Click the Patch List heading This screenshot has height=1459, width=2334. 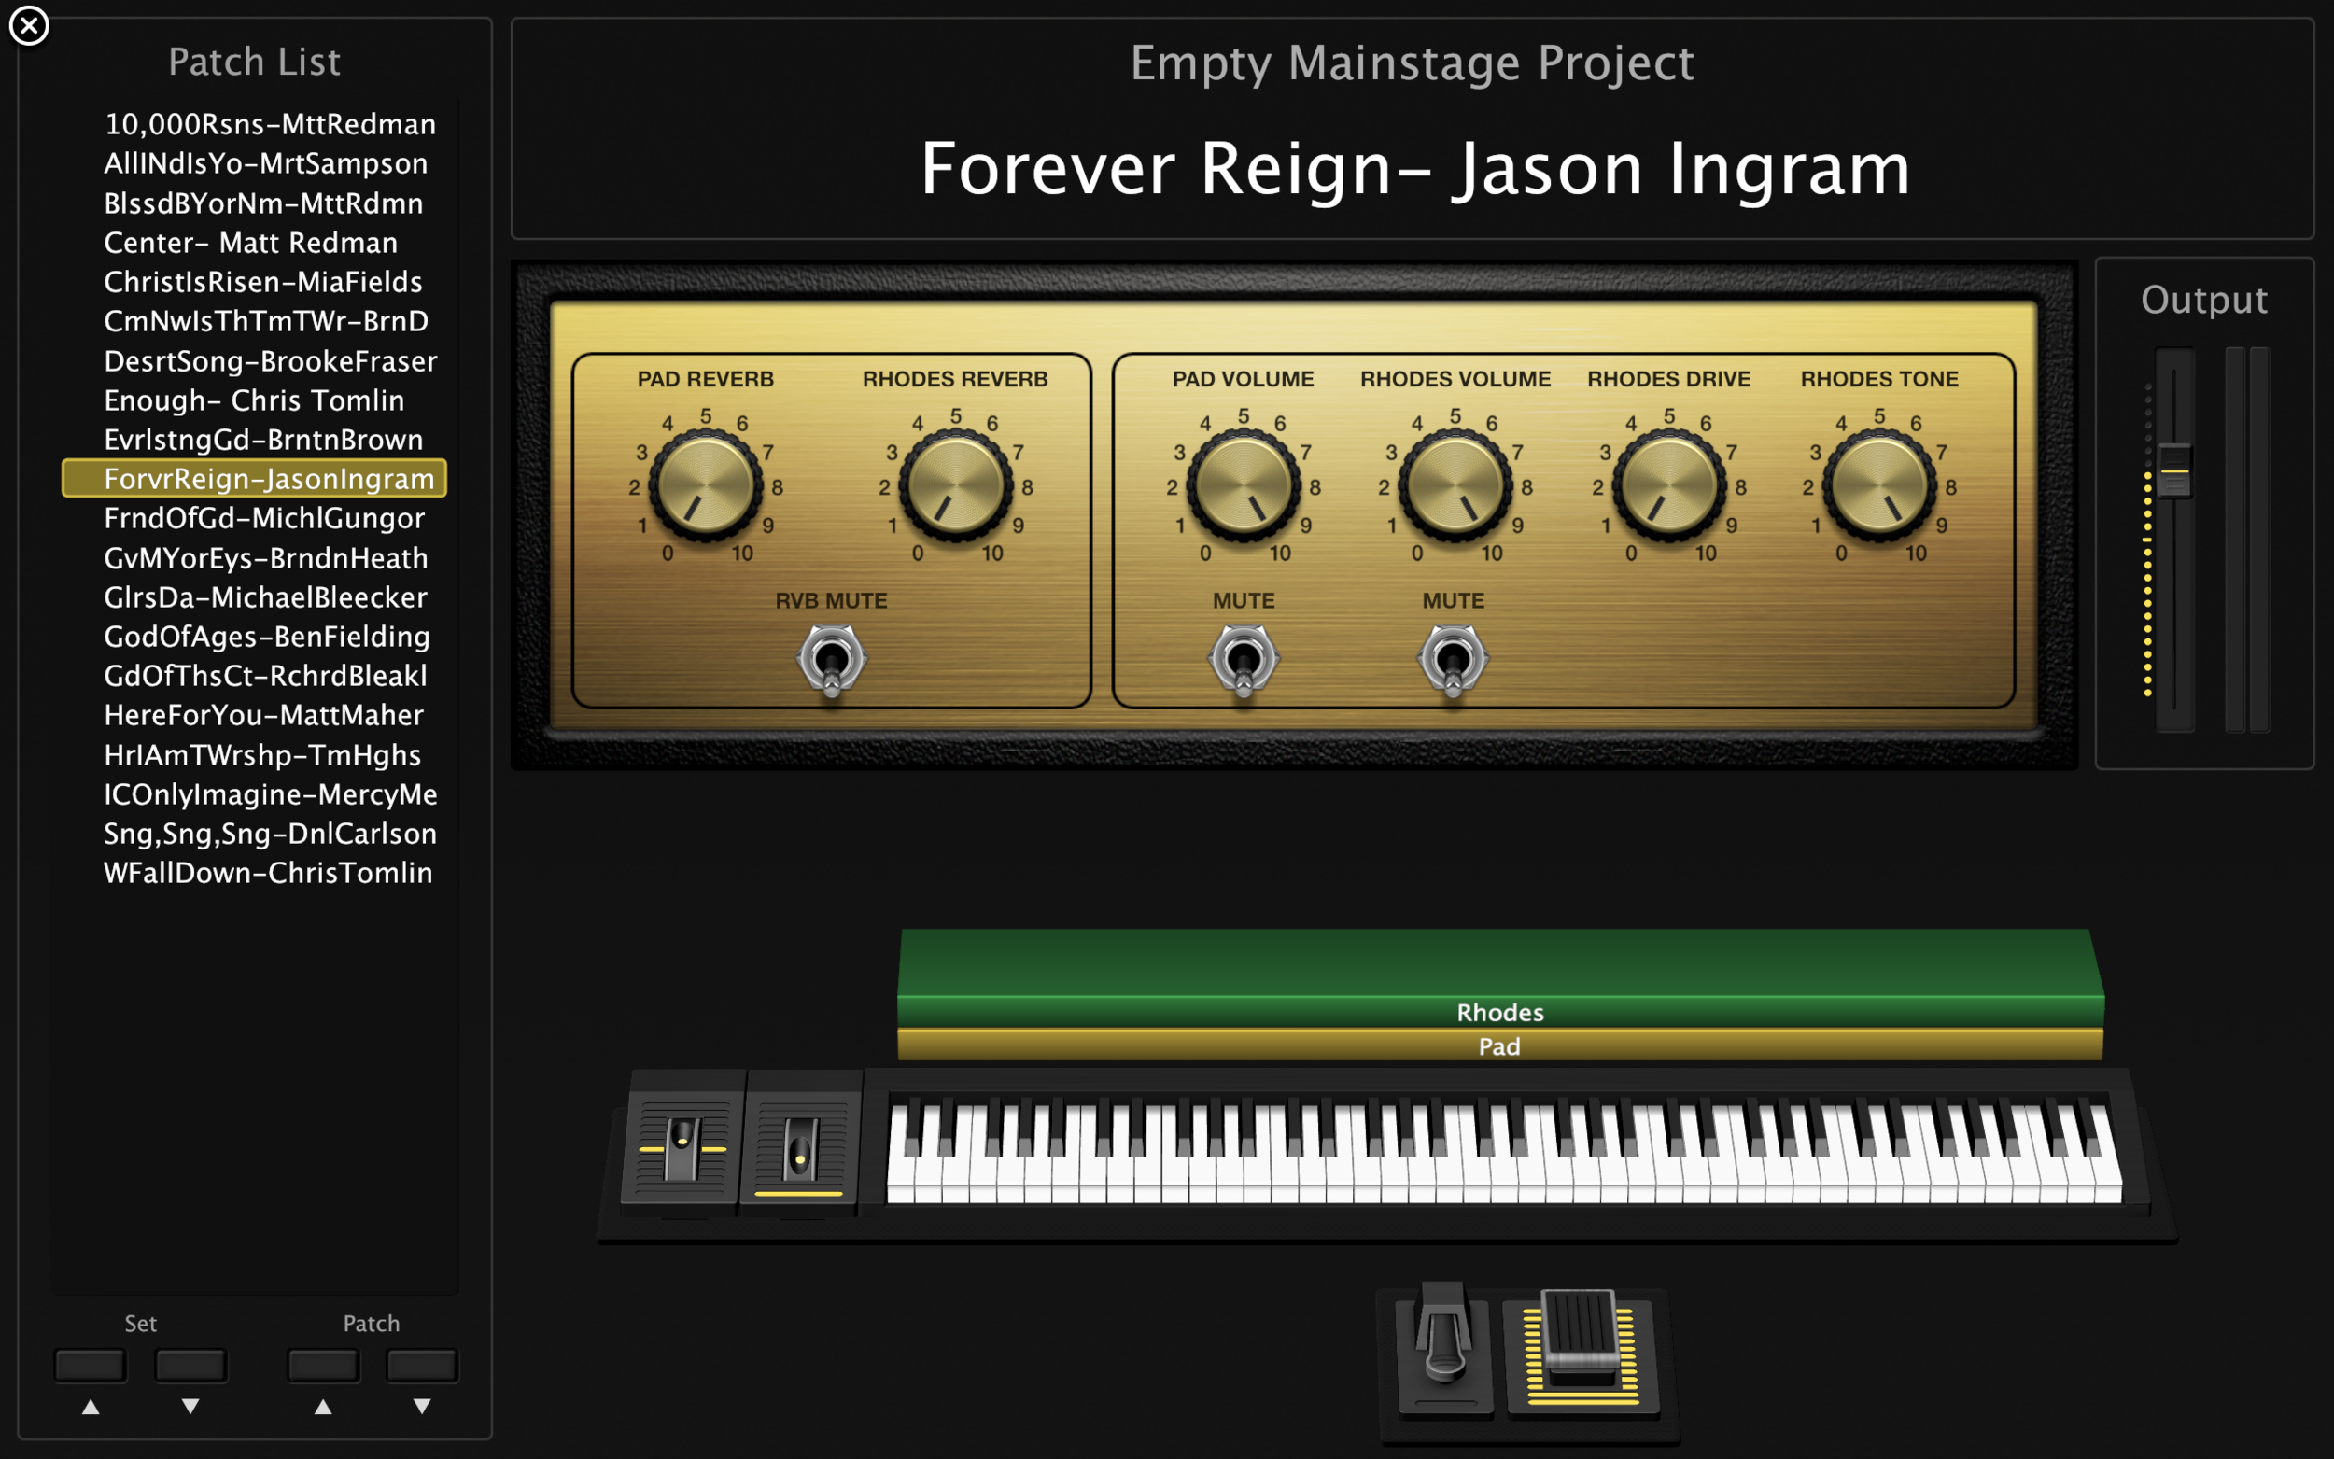pyautogui.click(x=254, y=62)
